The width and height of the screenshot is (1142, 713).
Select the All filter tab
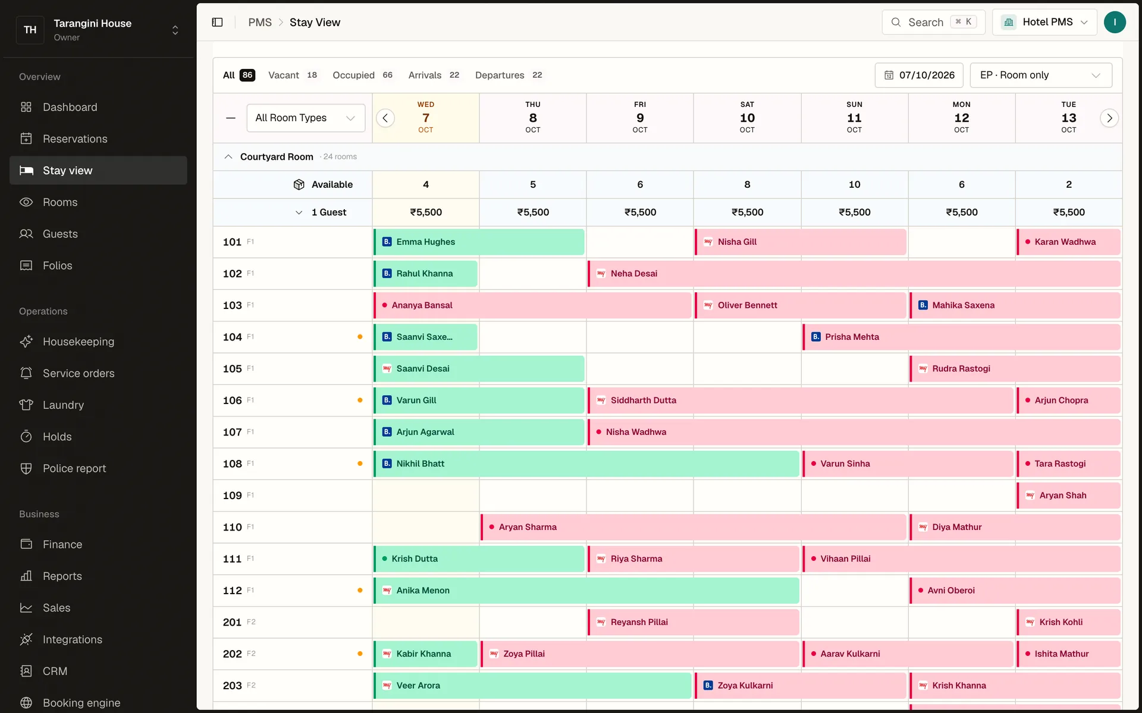pyautogui.click(x=239, y=75)
